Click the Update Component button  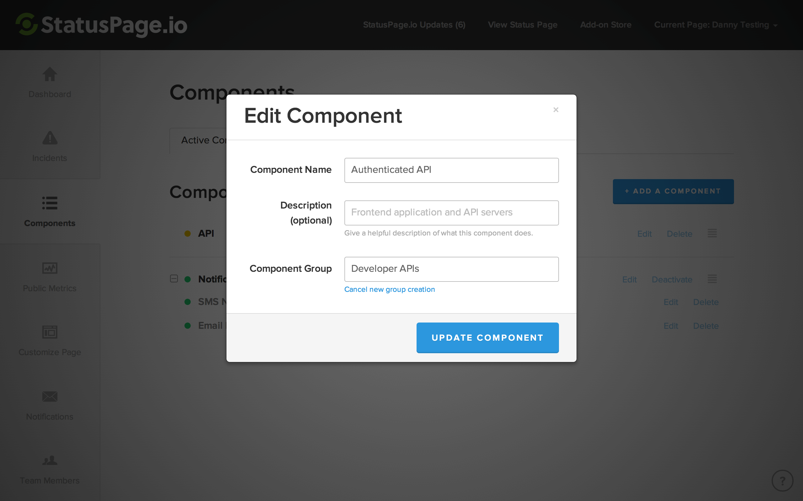point(487,338)
